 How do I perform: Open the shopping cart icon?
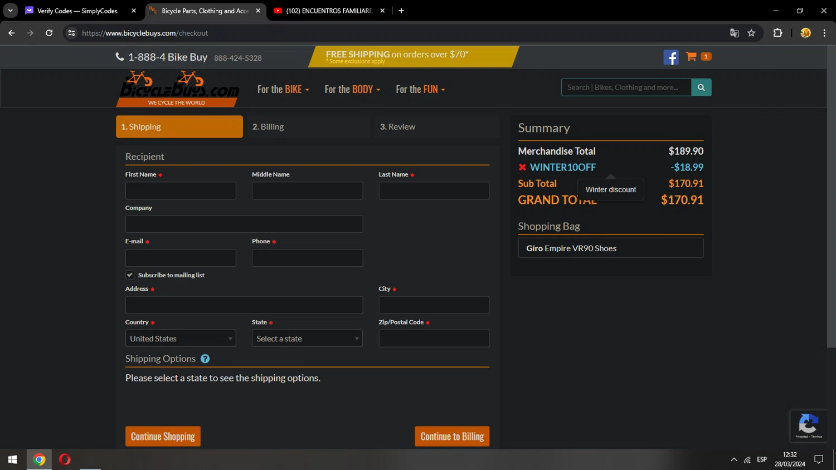pyautogui.click(x=691, y=56)
